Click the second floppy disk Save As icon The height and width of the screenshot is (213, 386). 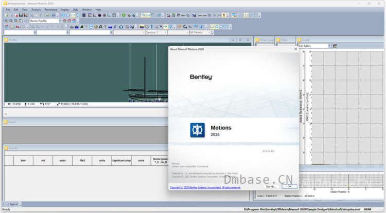click(26, 15)
